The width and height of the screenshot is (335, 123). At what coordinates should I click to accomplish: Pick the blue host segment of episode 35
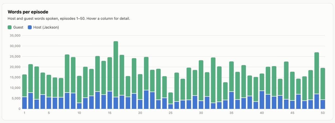point(231,100)
